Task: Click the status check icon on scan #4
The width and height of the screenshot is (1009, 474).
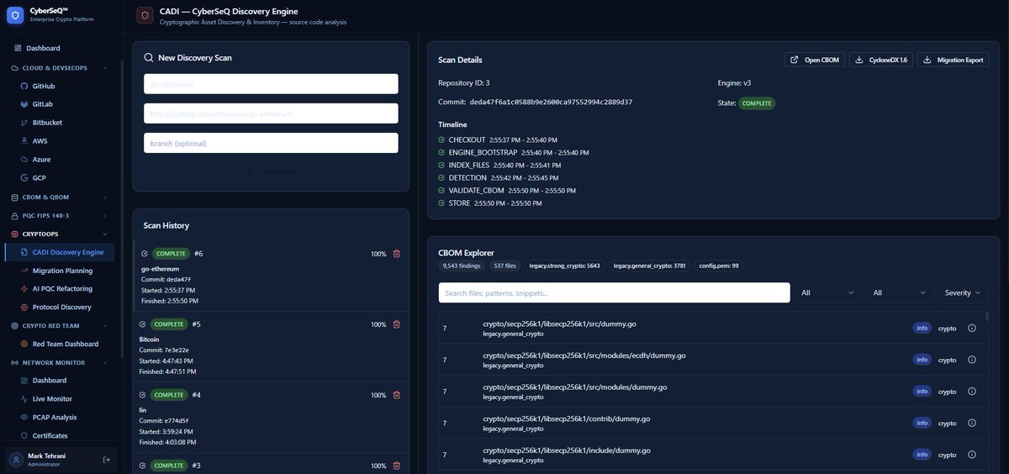Action: pos(144,395)
